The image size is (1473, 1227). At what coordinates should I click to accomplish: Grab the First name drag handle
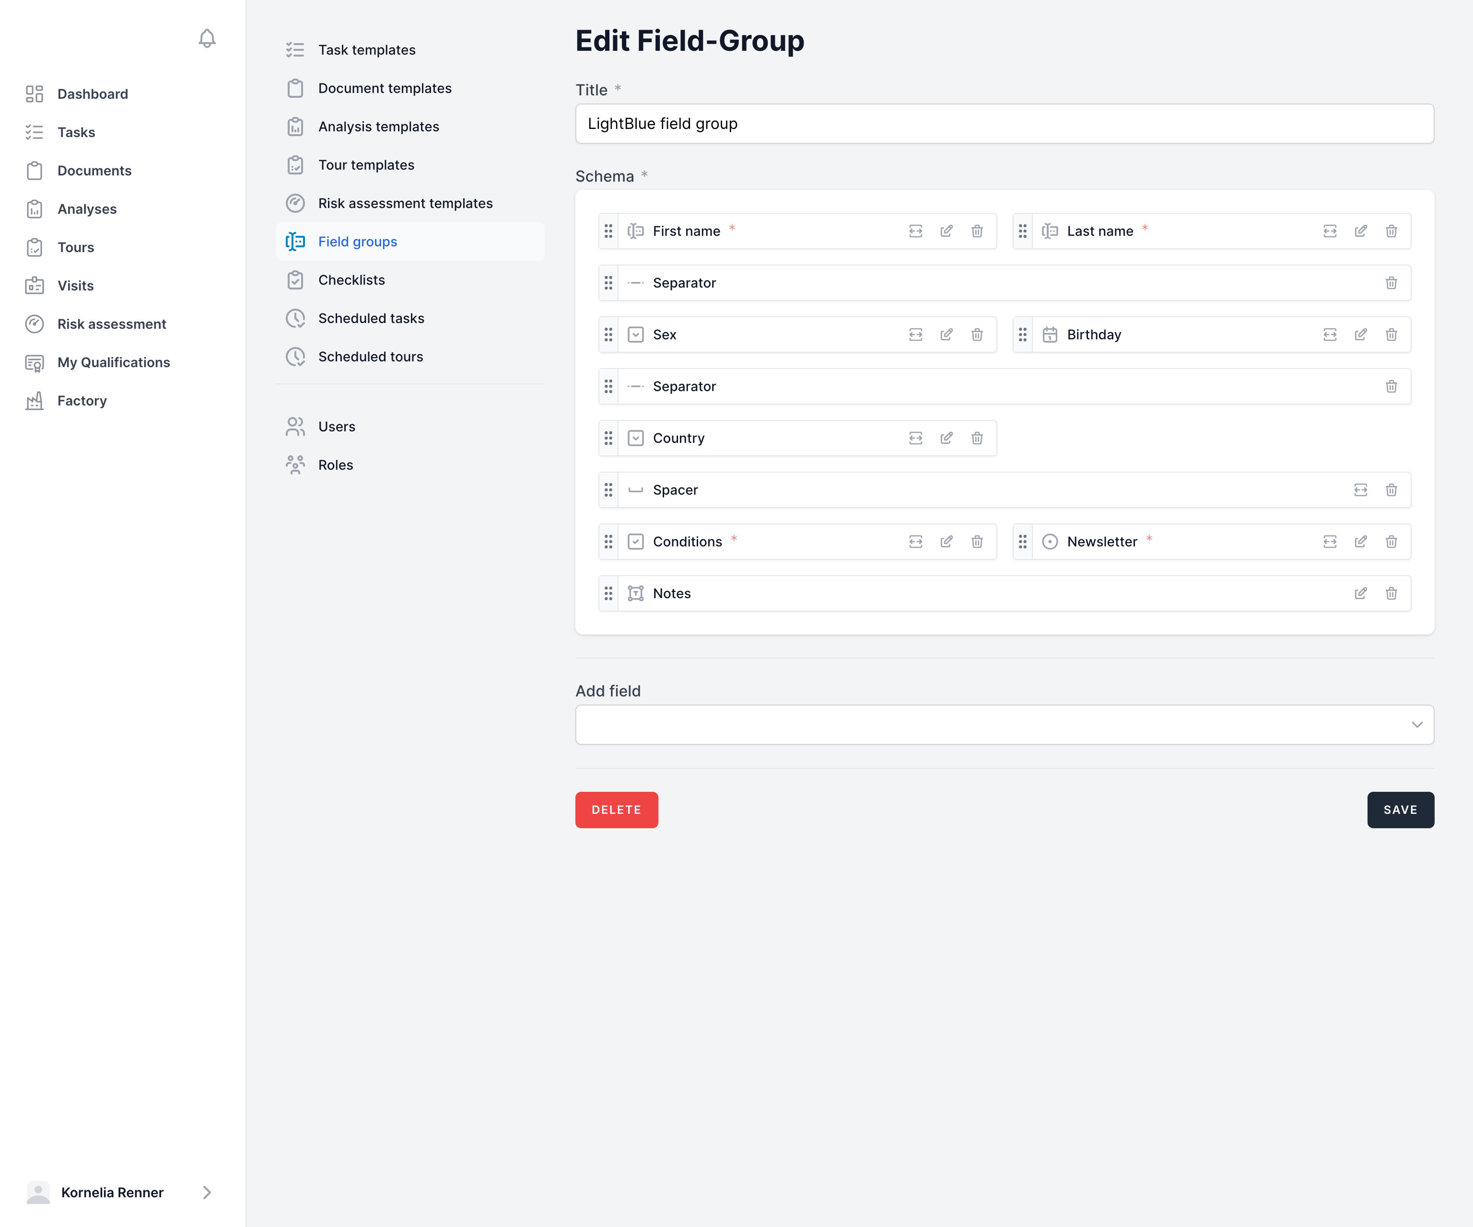click(608, 232)
